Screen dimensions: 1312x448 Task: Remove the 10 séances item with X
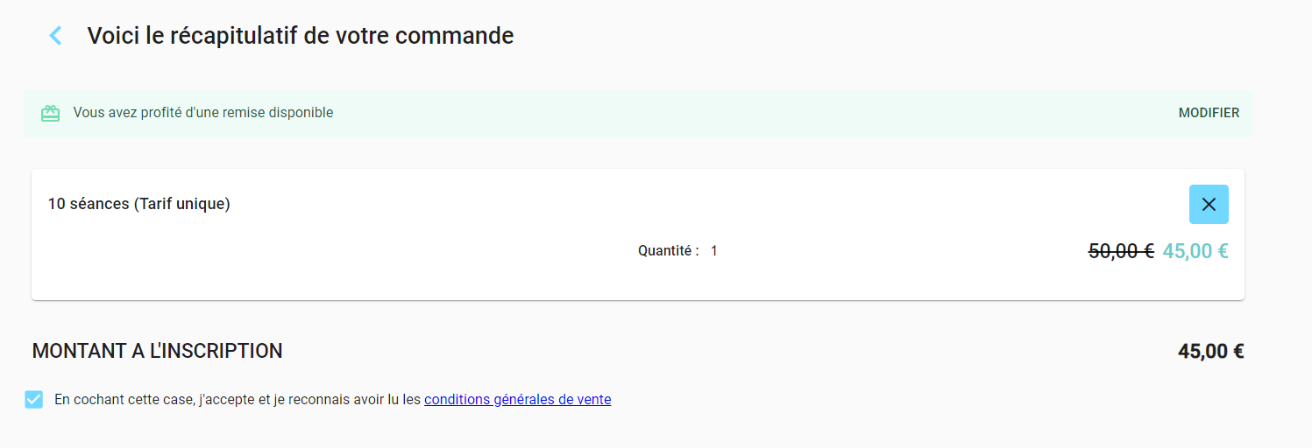click(x=1209, y=204)
